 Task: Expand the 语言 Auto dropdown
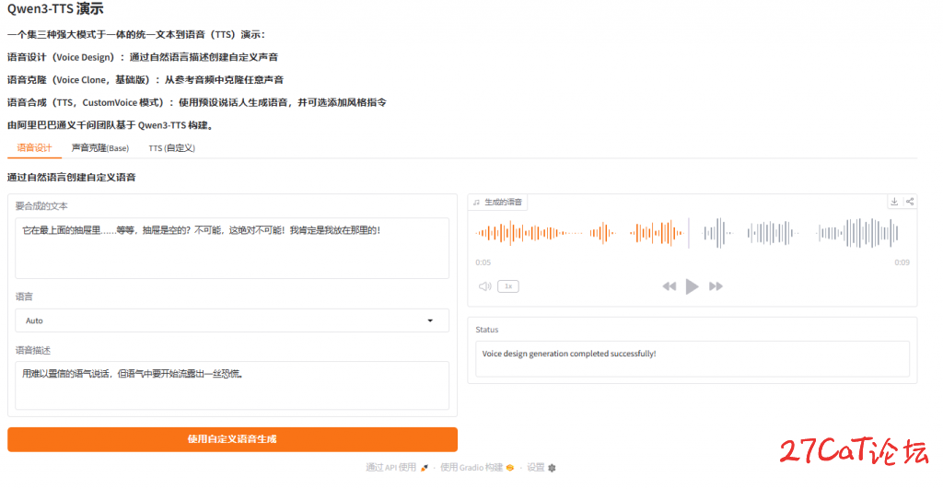tap(232, 320)
